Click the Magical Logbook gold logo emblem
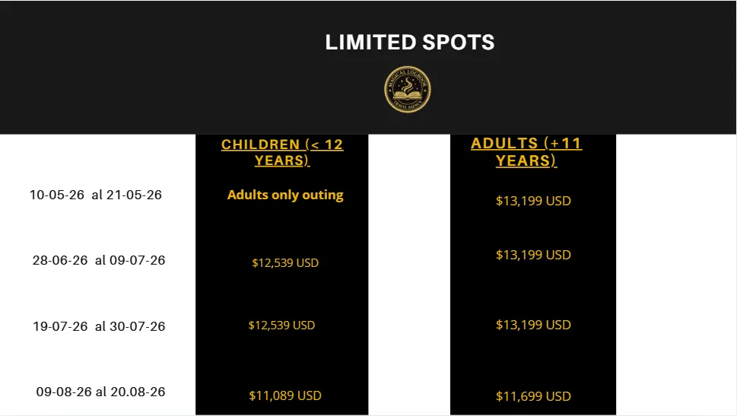This screenshot has height=416, width=737. coord(408,90)
